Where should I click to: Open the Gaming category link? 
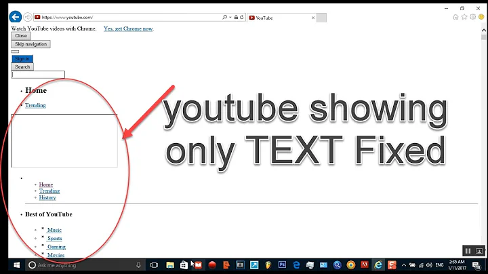(56, 247)
